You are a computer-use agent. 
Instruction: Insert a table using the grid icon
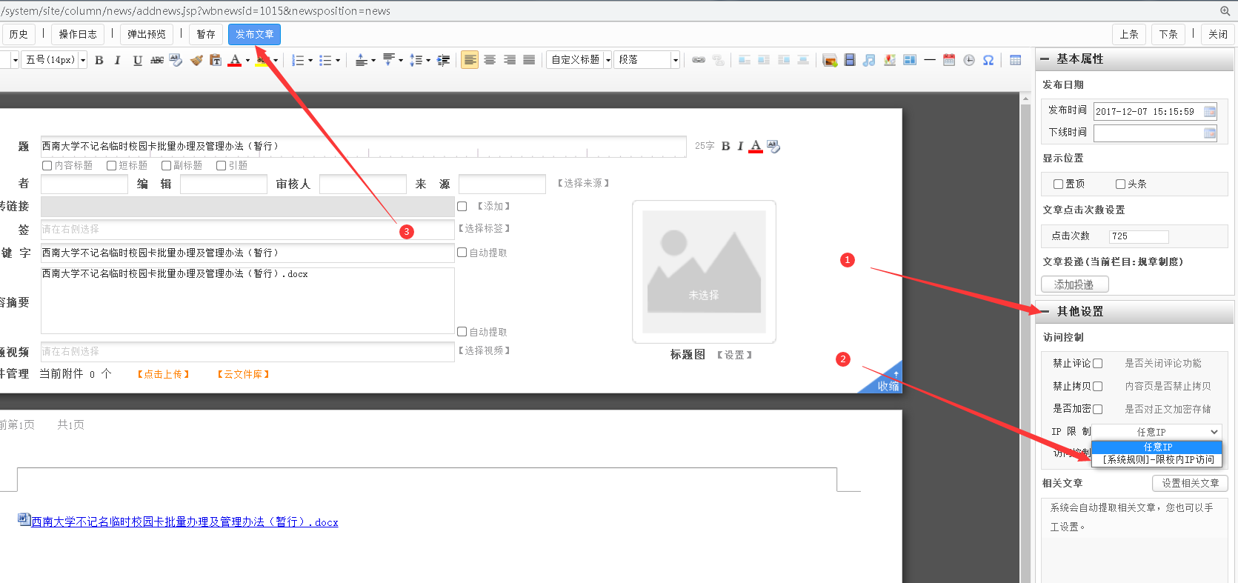[1015, 60]
